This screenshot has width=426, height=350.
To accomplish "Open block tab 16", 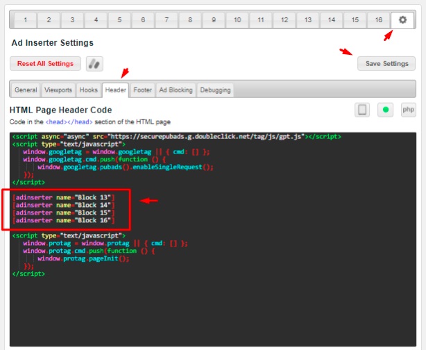I will click(378, 20).
